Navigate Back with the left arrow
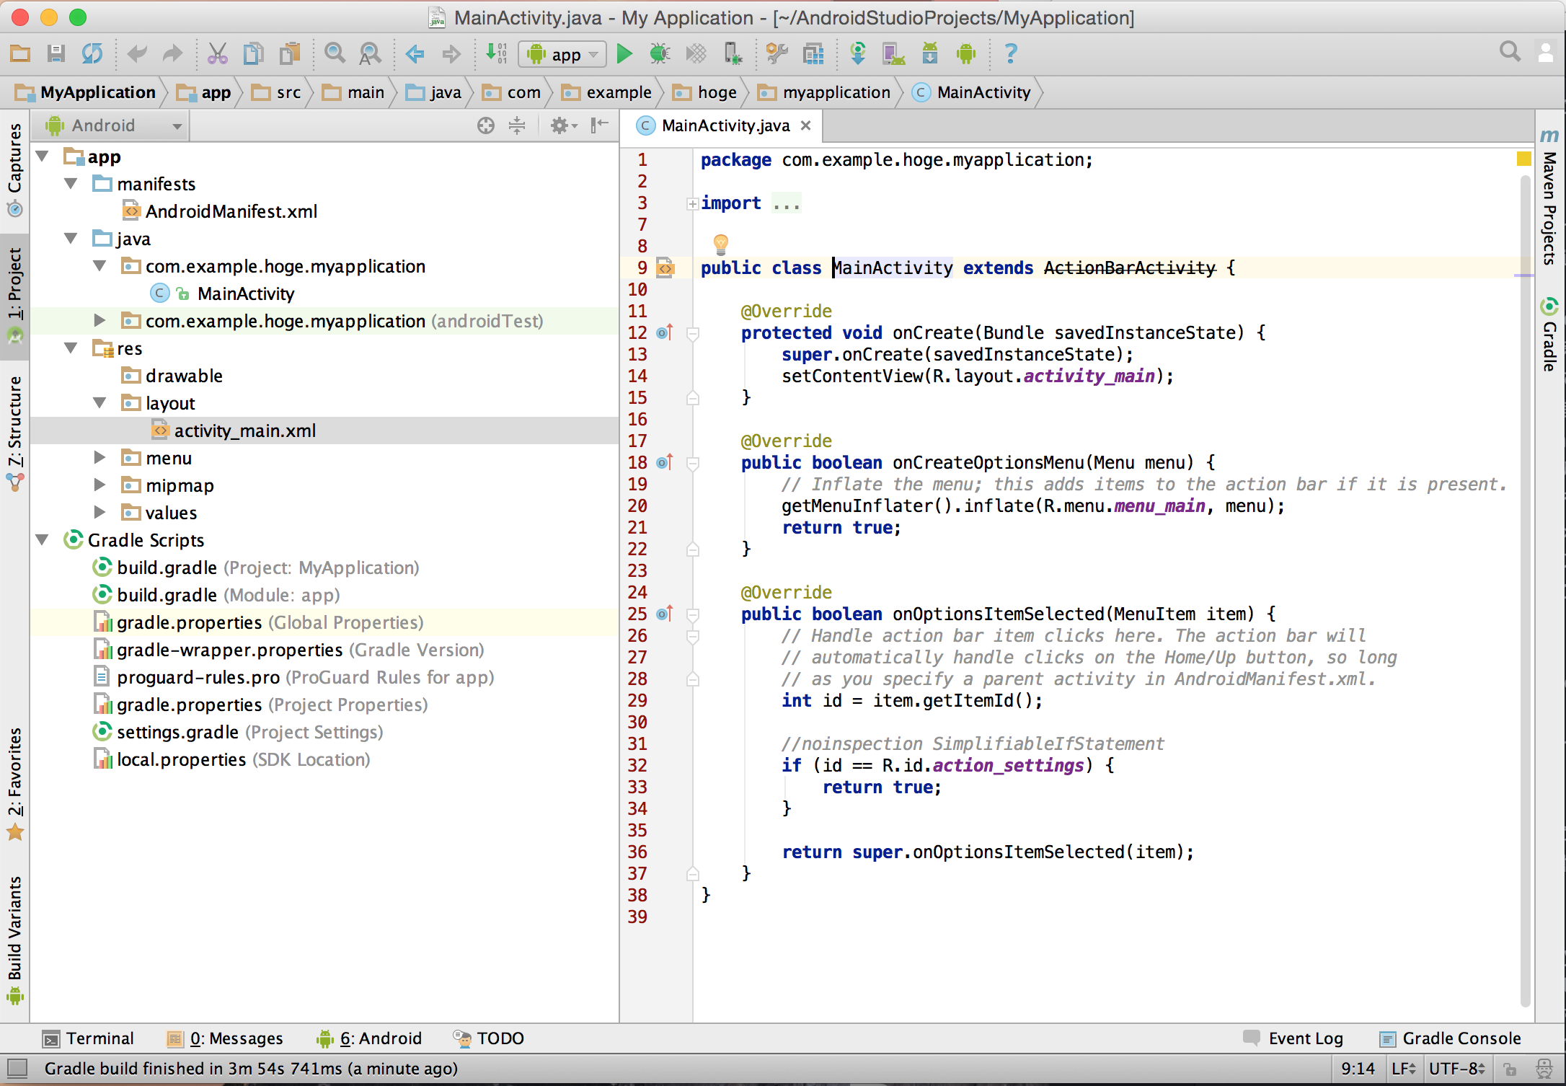The height and width of the screenshot is (1086, 1566). tap(415, 53)
